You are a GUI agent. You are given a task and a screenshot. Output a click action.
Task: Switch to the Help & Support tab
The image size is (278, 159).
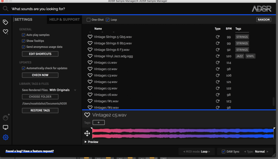tap(64, 20)
